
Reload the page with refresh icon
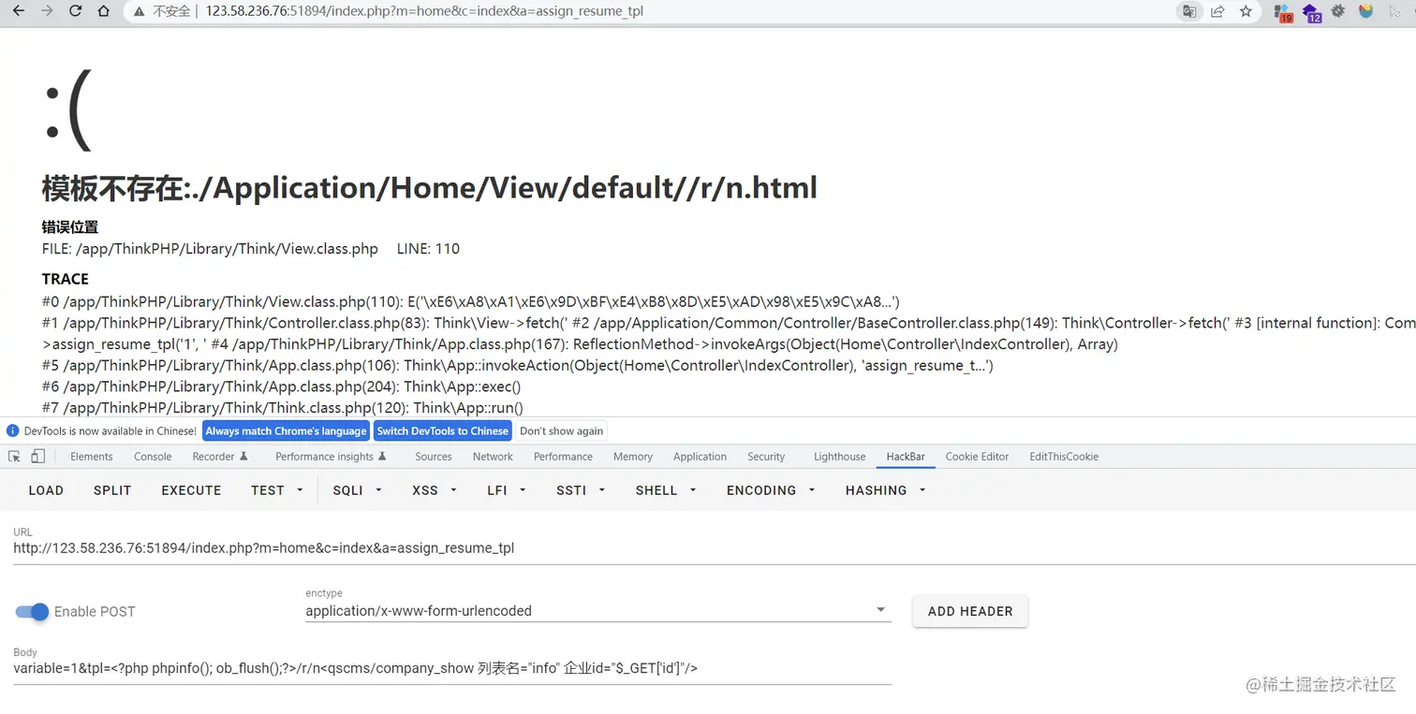click(76, 11)
